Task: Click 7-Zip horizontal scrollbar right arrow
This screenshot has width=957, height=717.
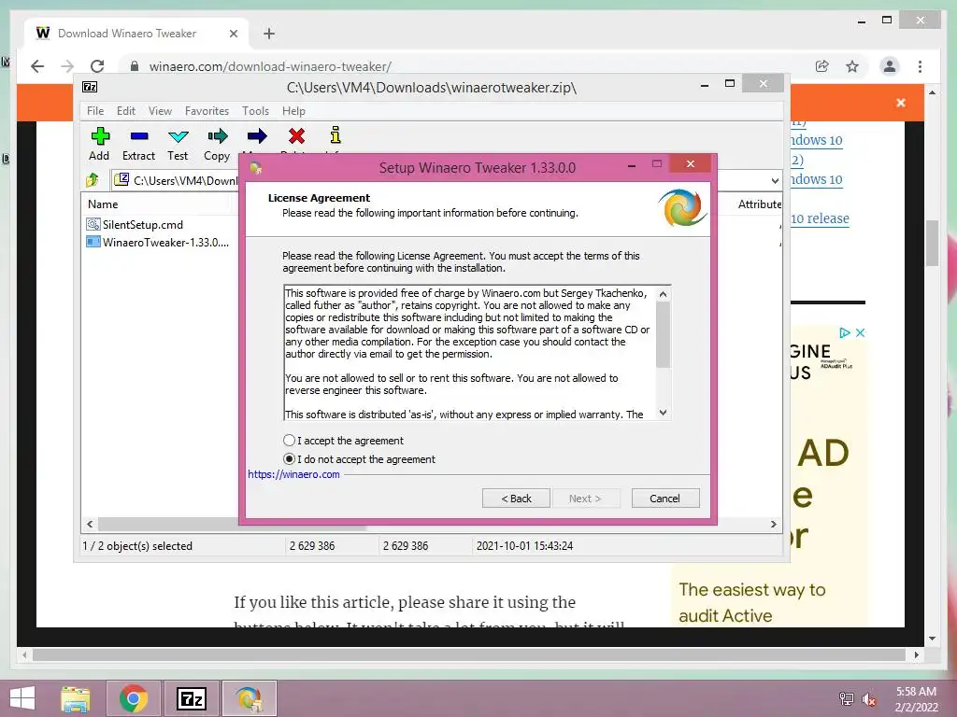Action: (773, 524)
